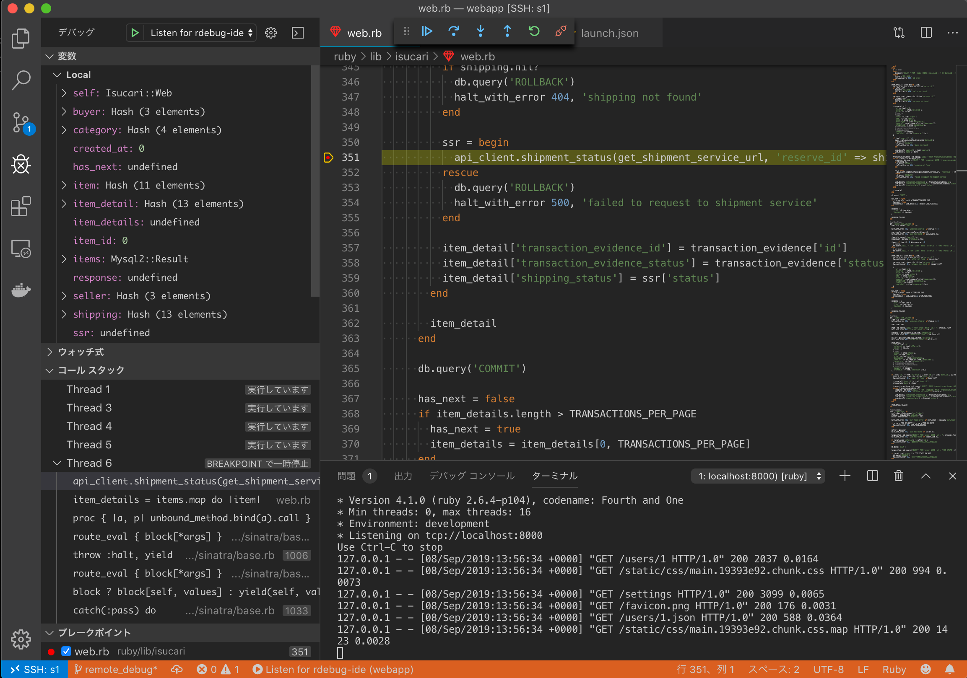The image size is (967, 678).
Task: Click errors and warnings count in status bar
Action: 218,669
